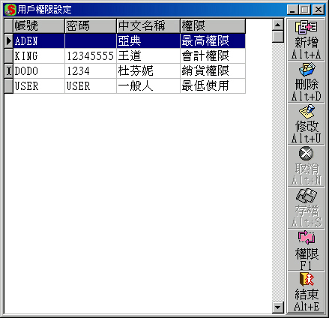This screenshot has width=329, height=318.
Task: Click the password cell 12345555
Action: [x=91, y=55]
